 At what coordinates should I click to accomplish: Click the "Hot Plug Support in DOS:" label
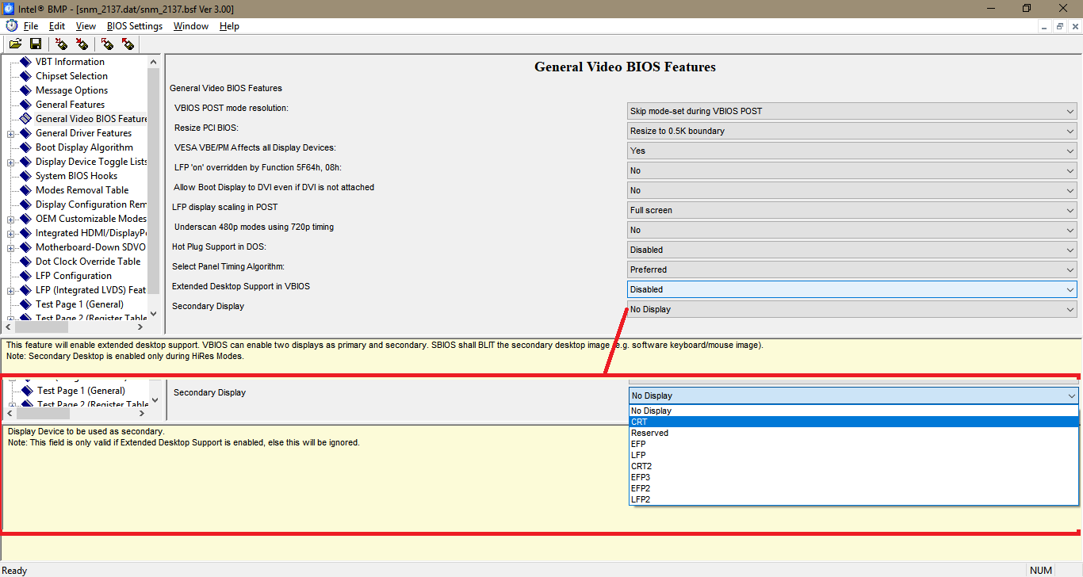pyautogui.click(x=220, y=246)
